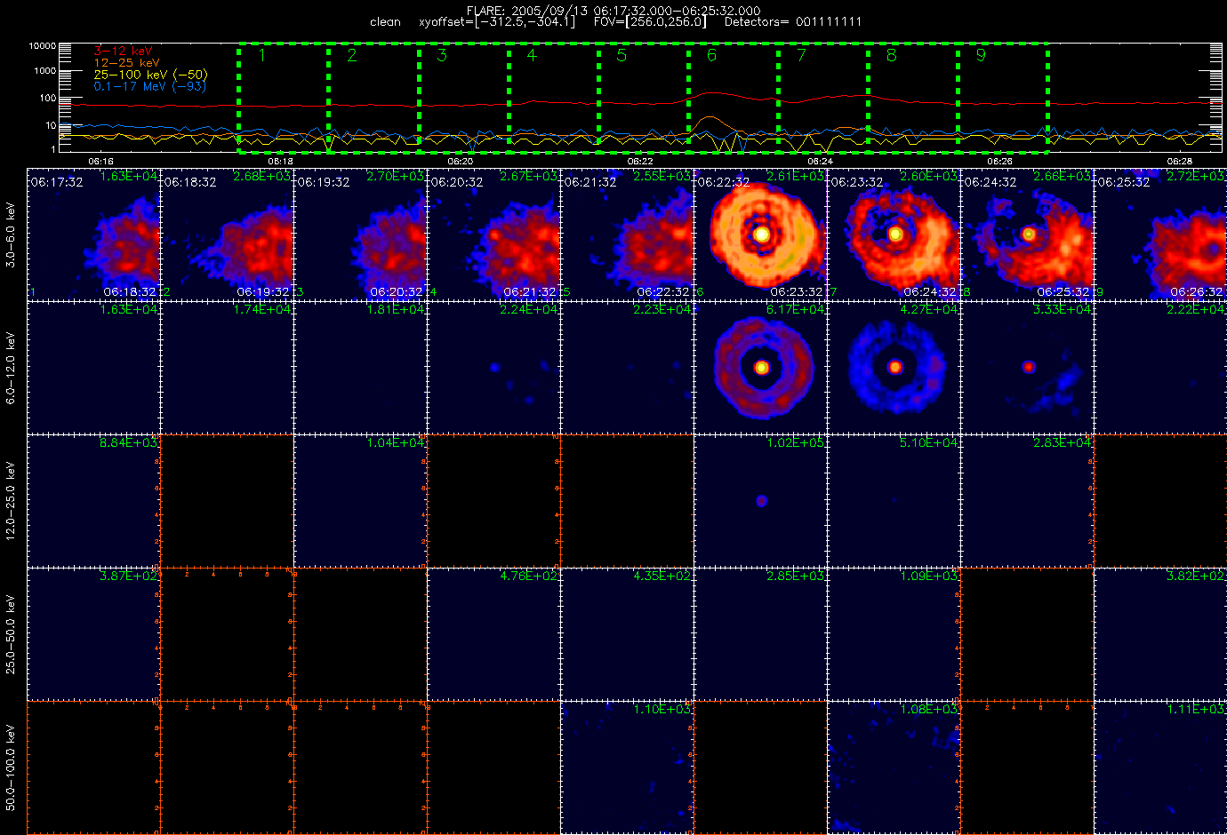Click the peak value '8.84E+03'

129,443
